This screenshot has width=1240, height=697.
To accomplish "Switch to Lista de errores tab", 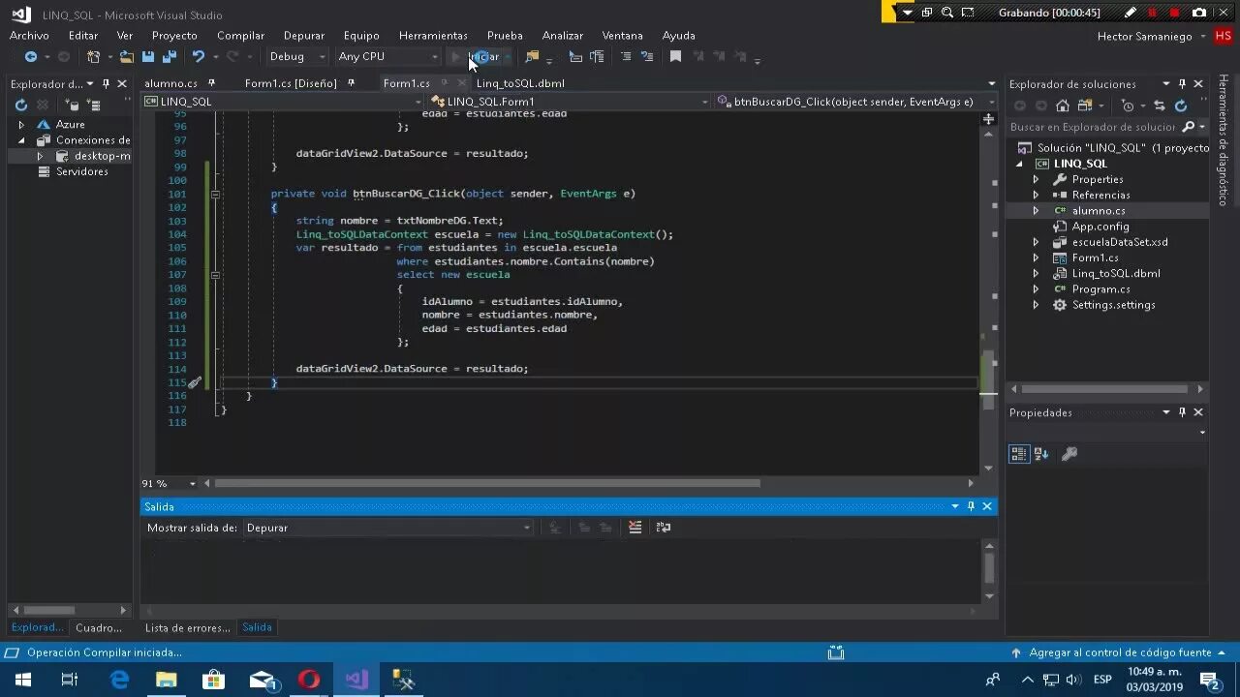I will [188, 628].
